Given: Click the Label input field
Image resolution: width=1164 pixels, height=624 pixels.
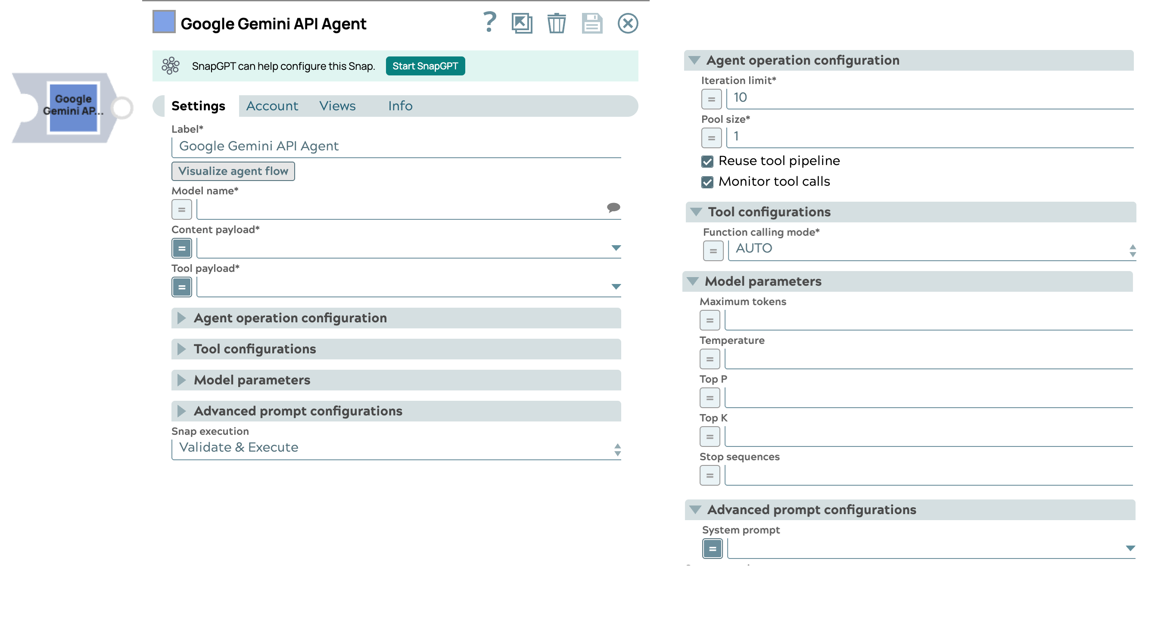Looking at the screenshot, I should click(316, 146).
